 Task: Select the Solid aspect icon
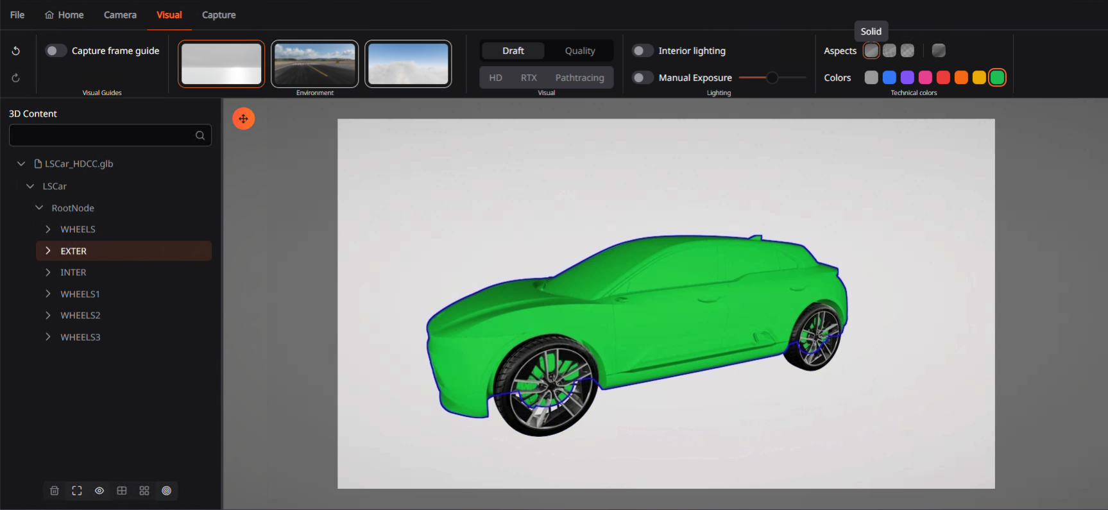tap(871, 51)
